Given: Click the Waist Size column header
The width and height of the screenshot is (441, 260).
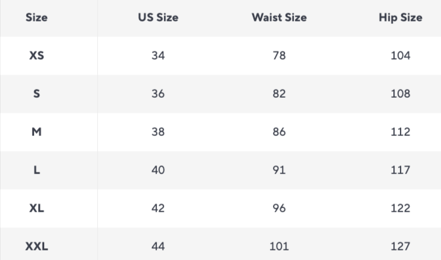Looking at the screenshot, I should point(279,17).
